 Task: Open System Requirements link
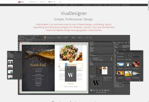pos(114,5)
